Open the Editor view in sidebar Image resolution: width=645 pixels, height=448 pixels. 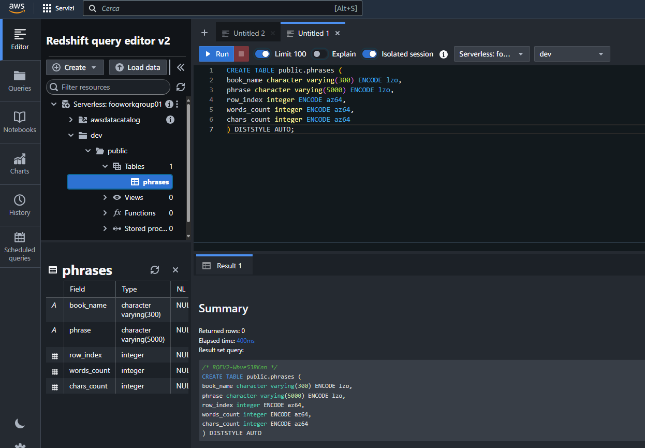(x=20, y=40)
